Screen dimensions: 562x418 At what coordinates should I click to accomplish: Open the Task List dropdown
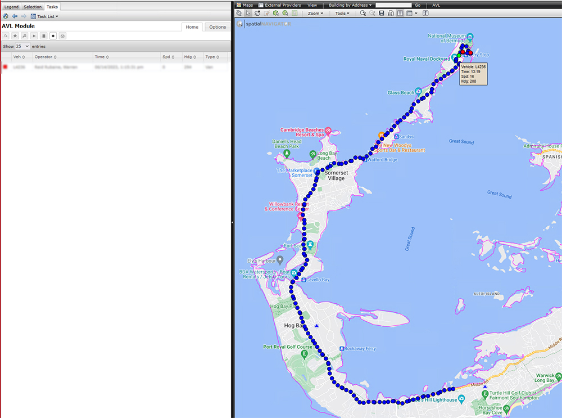tap(44, 16)
